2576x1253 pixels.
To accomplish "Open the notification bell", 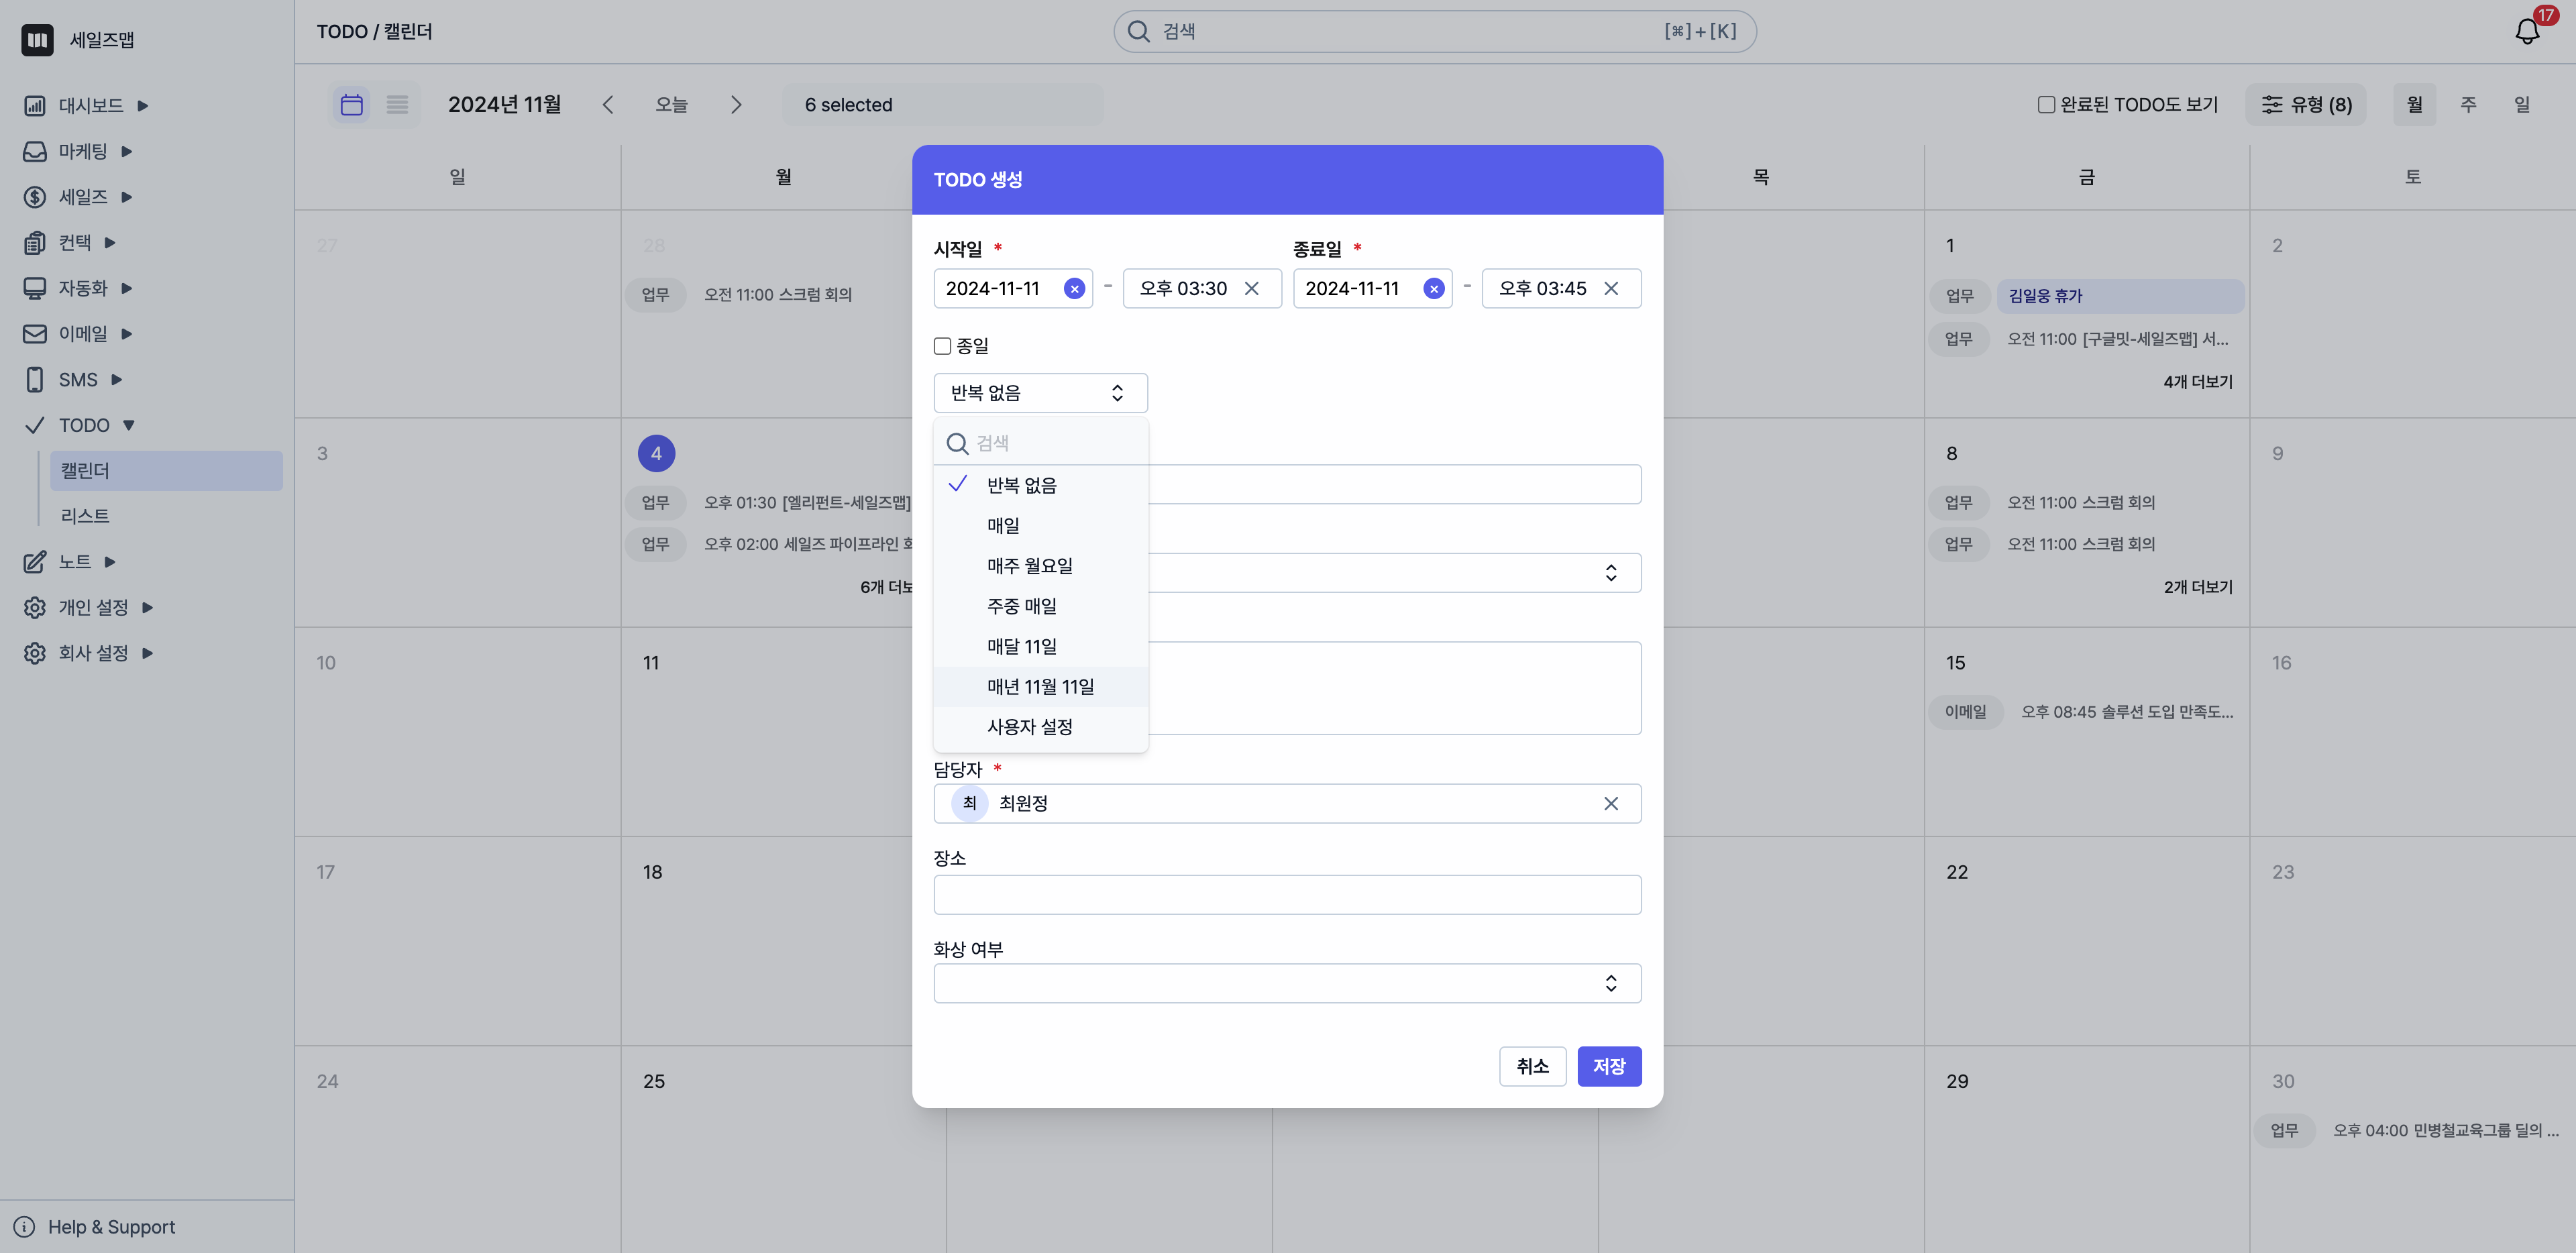I will pyautogui.click(x=2527, y=32).
